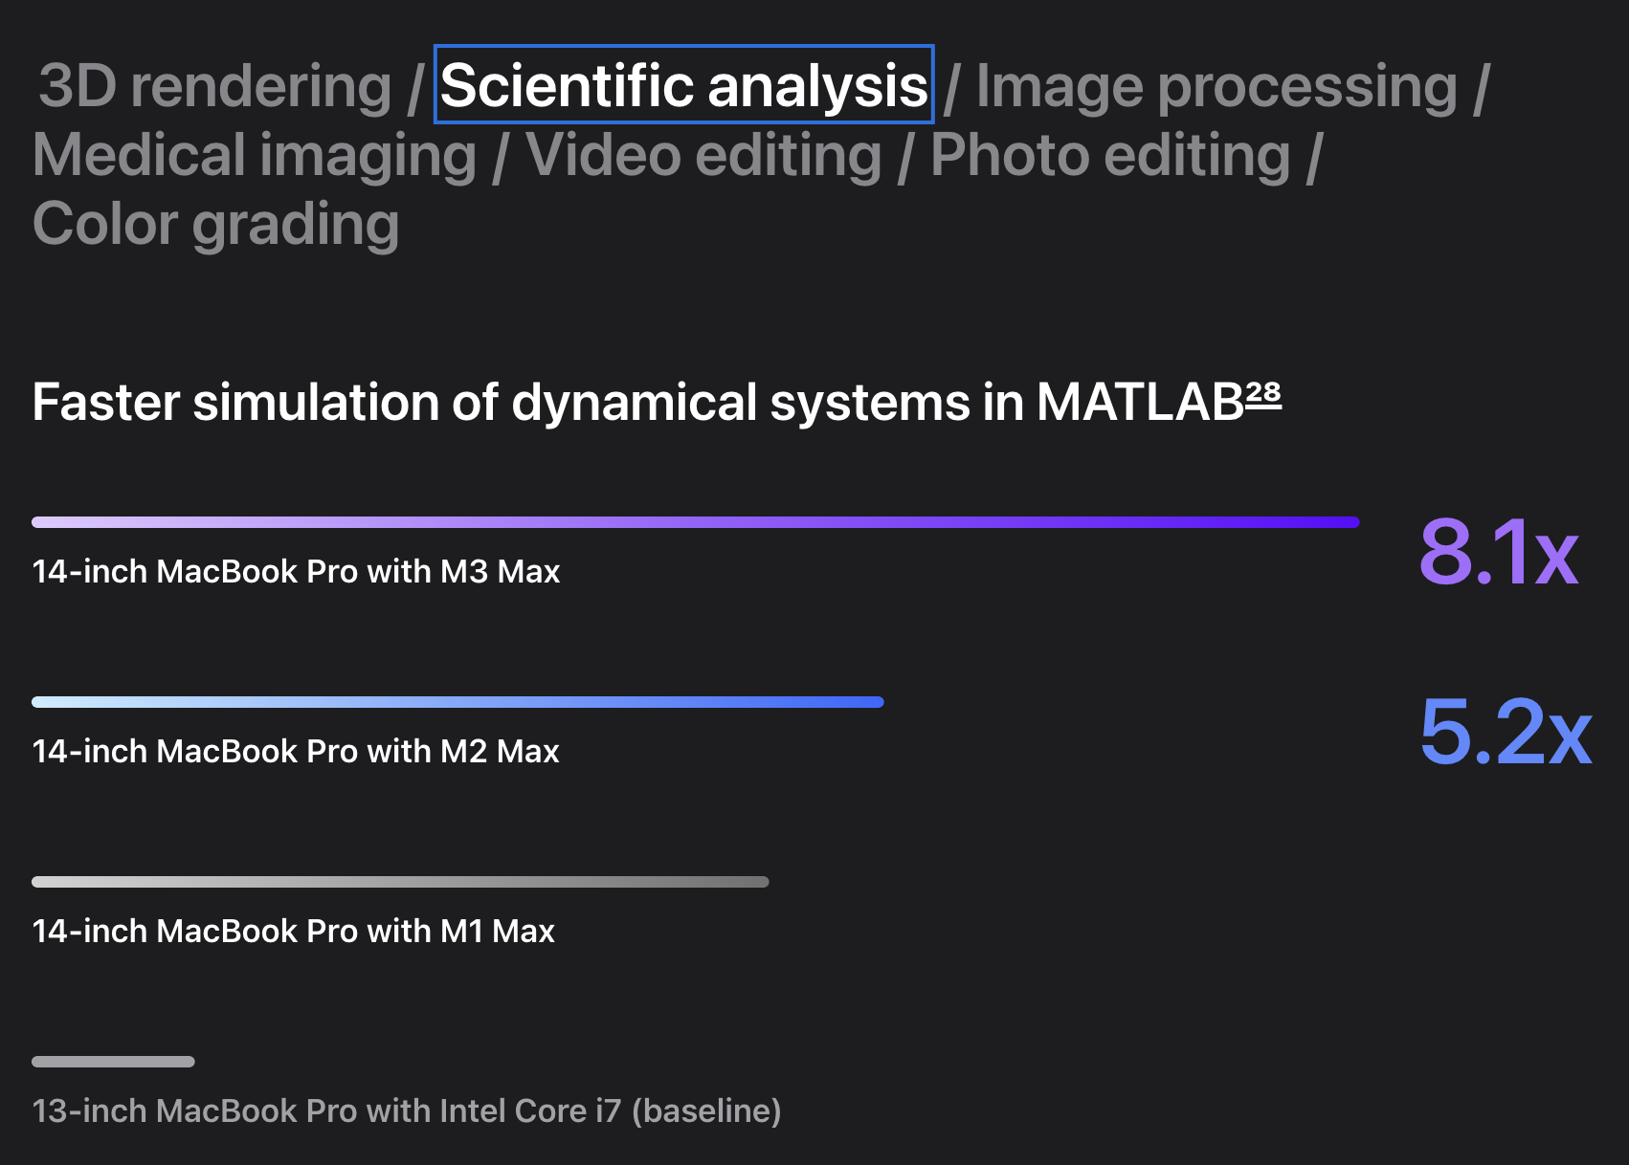The width and height of the screenshot is (1629, 1165).
Task: Click the blue M2 Max performance bar
Action: pos(457,702)
